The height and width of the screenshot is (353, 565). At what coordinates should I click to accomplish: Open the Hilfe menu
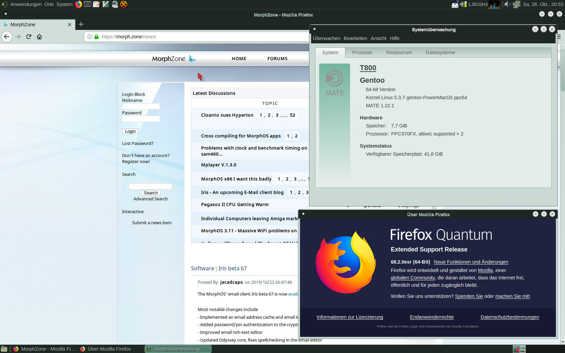pyautogui.click(x=394, y=38)
